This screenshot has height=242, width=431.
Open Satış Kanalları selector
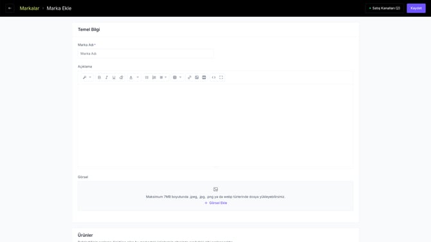(x=385, y=8)
